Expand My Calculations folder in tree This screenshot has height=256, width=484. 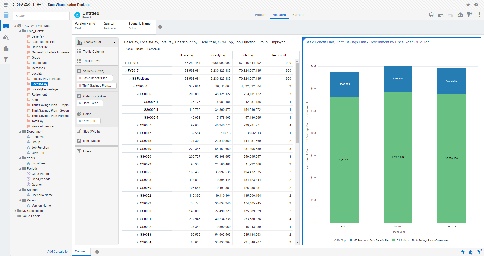click(x=15, y=211)
